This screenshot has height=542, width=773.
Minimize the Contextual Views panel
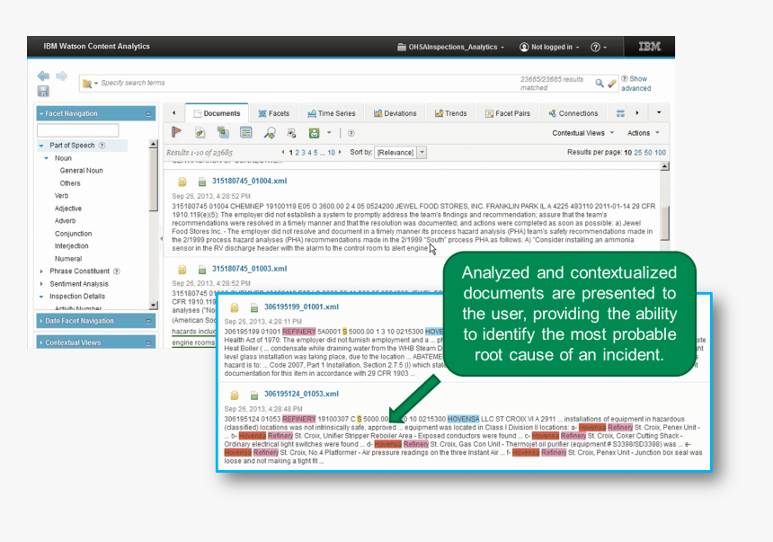[x=148, y=342]
